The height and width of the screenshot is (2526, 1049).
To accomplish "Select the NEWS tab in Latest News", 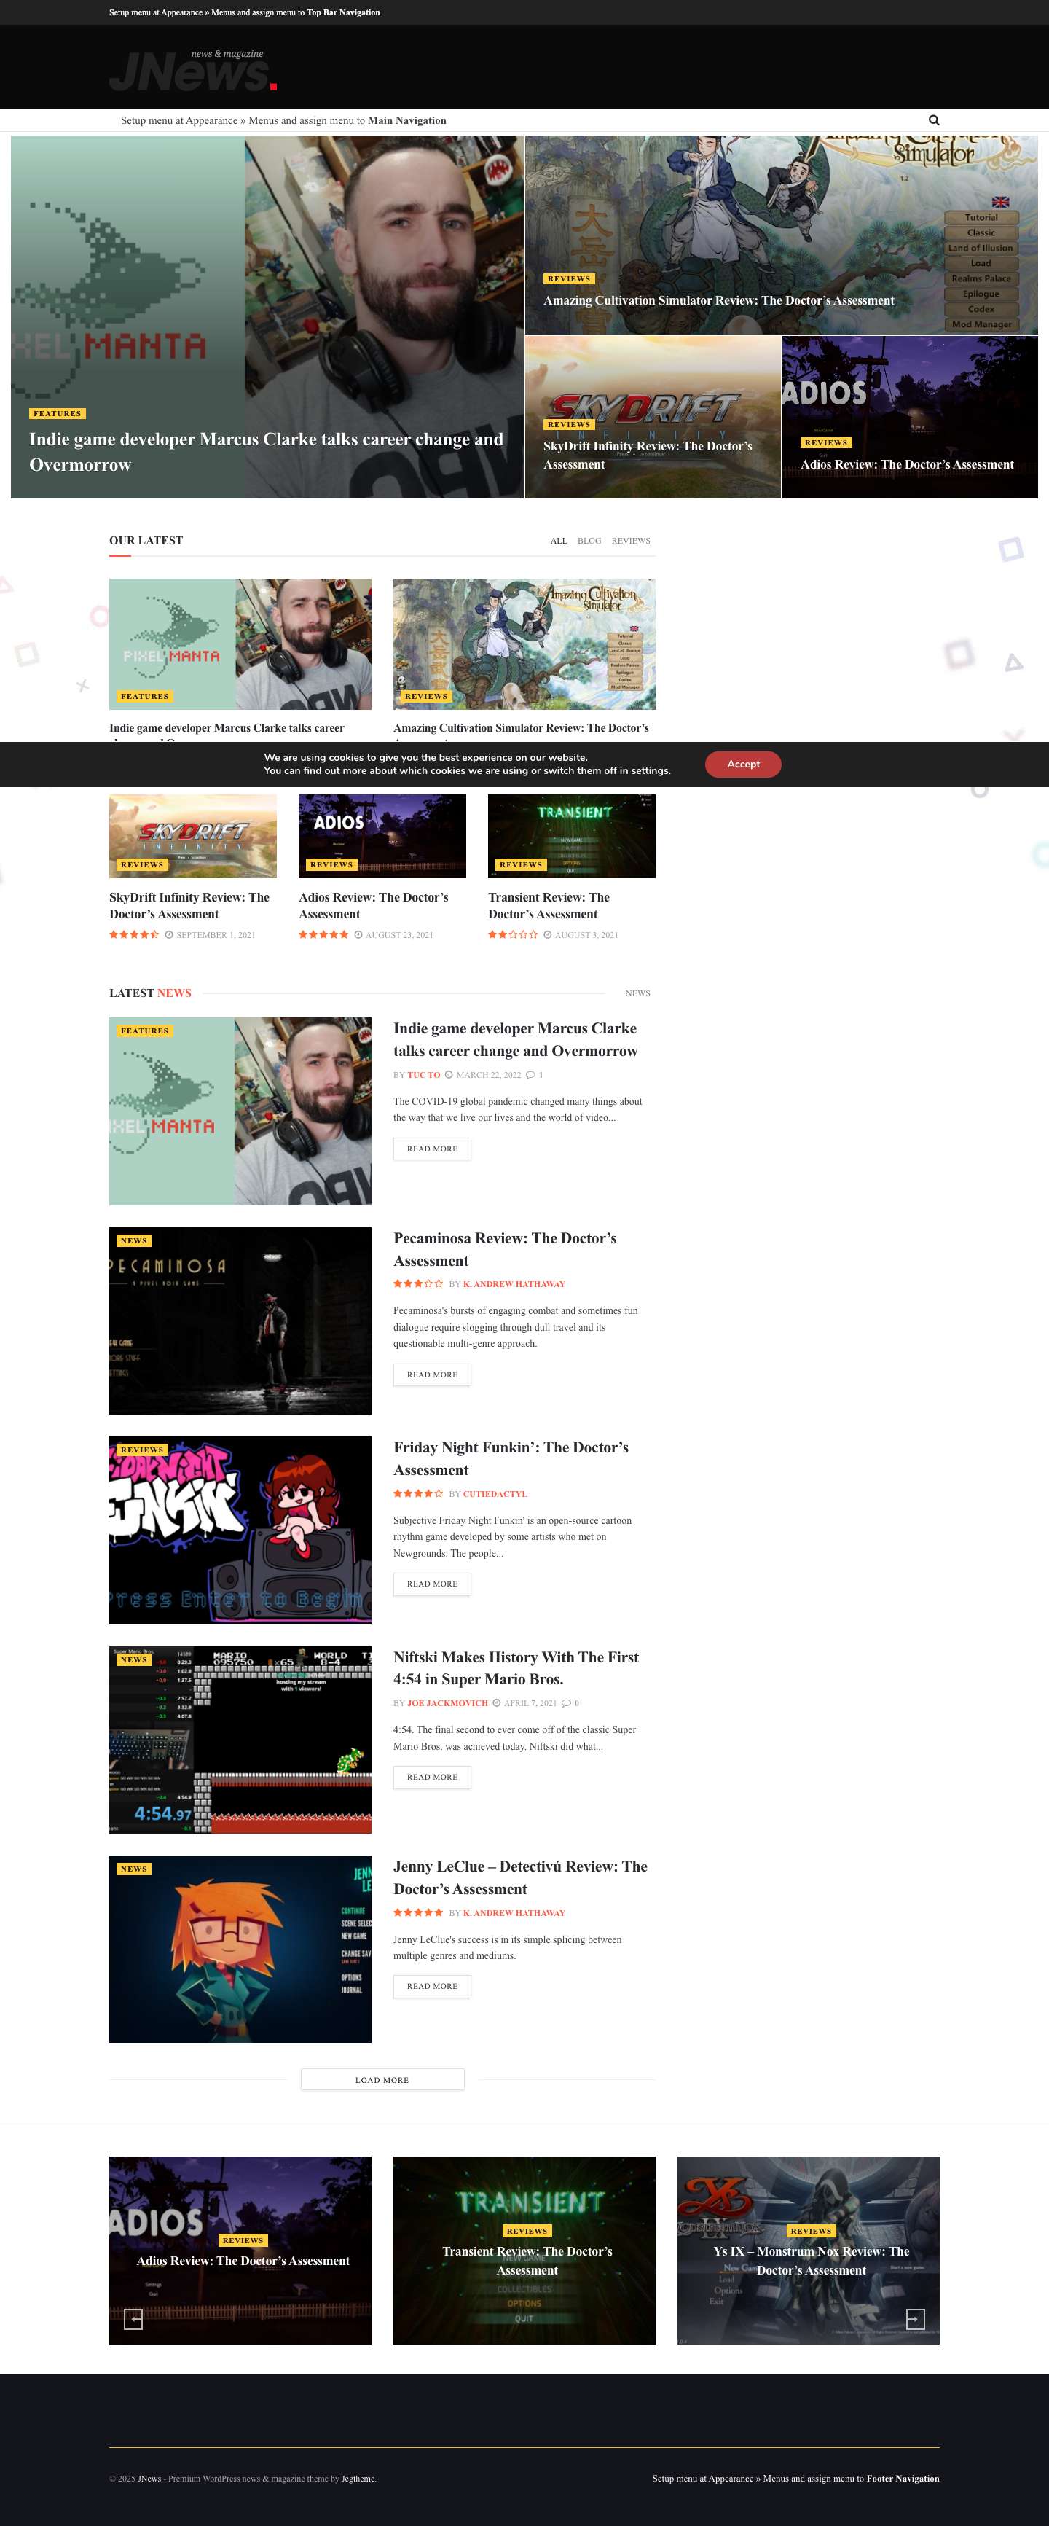I will tap(637, 993).
